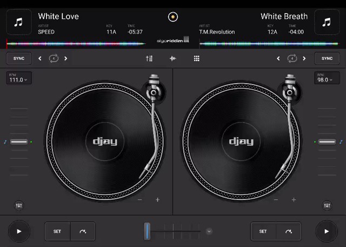Jump to cue point on left deck
This screenshot has width=346, height=247.
[x=83, y=231]
